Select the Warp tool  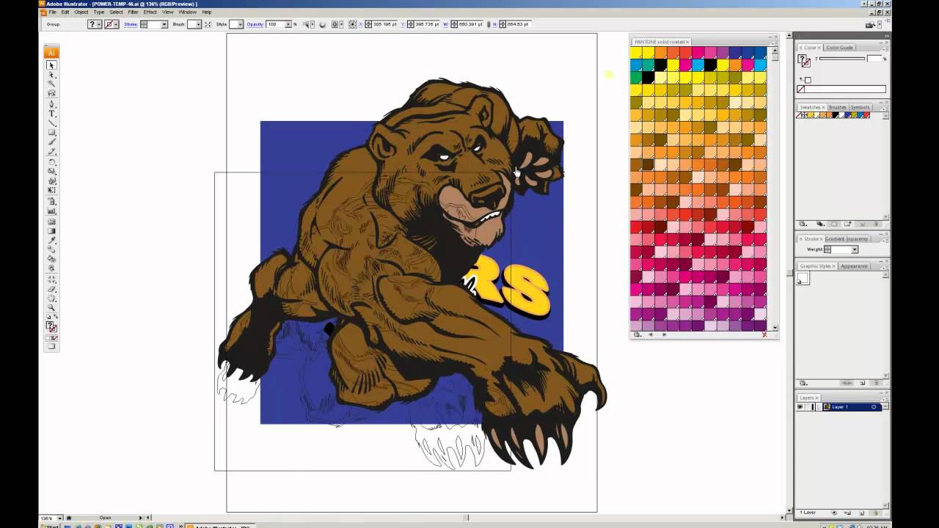tap(51, 180)
